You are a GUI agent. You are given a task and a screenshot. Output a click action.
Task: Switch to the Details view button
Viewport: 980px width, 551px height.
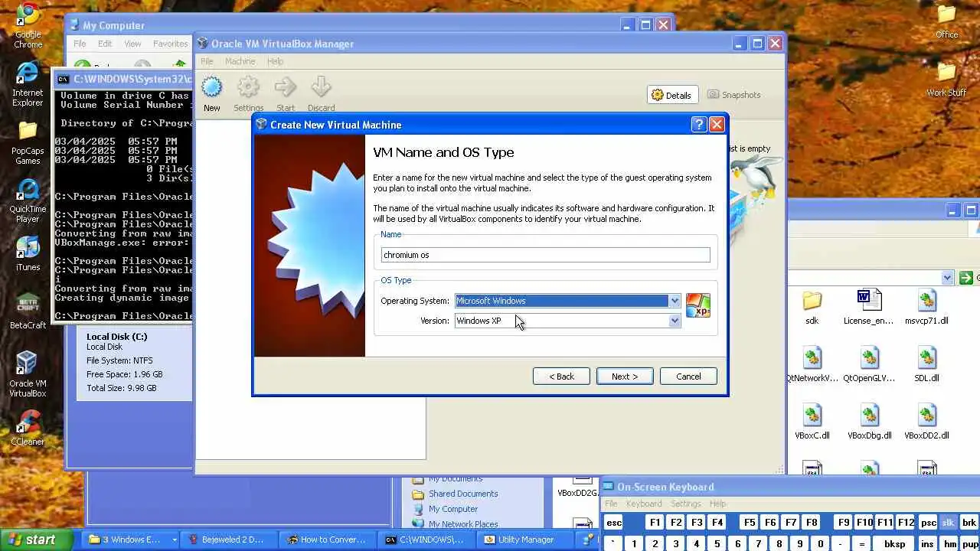(x=671, y=95)
